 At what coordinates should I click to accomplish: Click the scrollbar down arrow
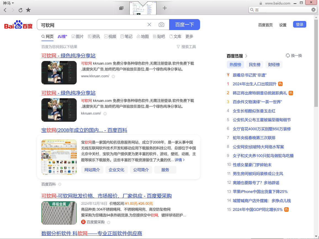click(316, 237)
